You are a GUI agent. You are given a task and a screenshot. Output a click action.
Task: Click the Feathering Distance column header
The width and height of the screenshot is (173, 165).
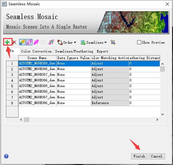[144, 58]
